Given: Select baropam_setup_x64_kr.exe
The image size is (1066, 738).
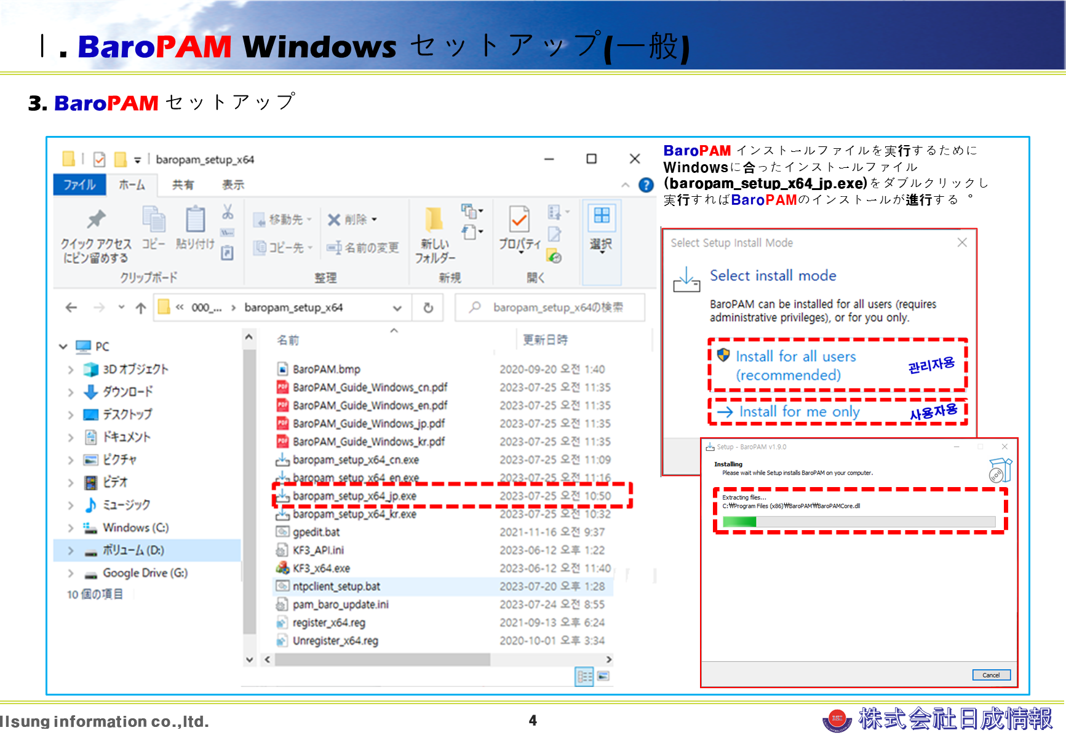Looking at the screenshot, I should tap(346, 514).
